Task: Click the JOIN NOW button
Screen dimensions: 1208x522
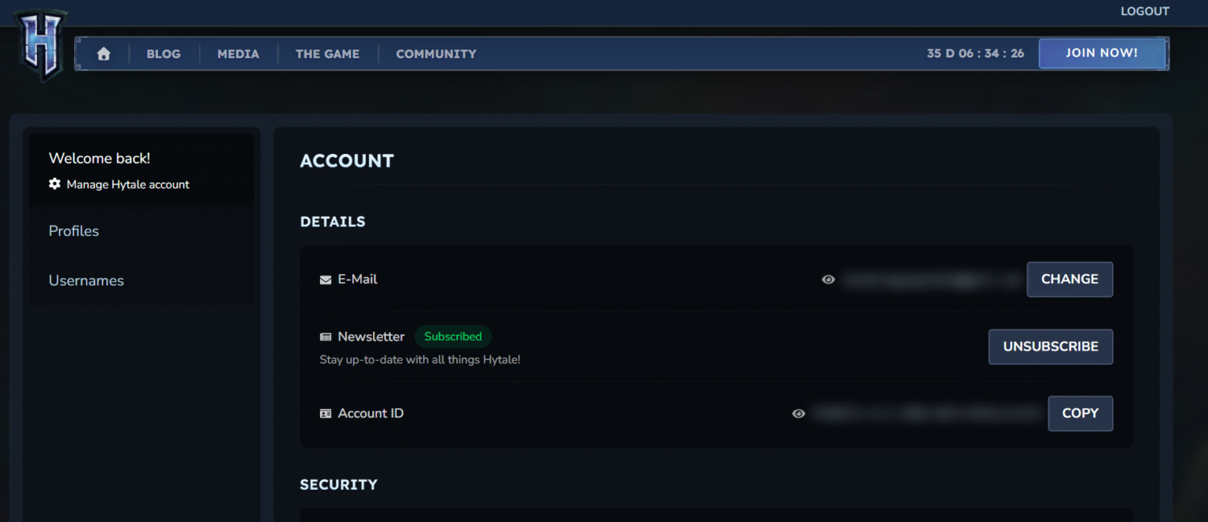Action: pyautogui.click(x=1101, y=53)
